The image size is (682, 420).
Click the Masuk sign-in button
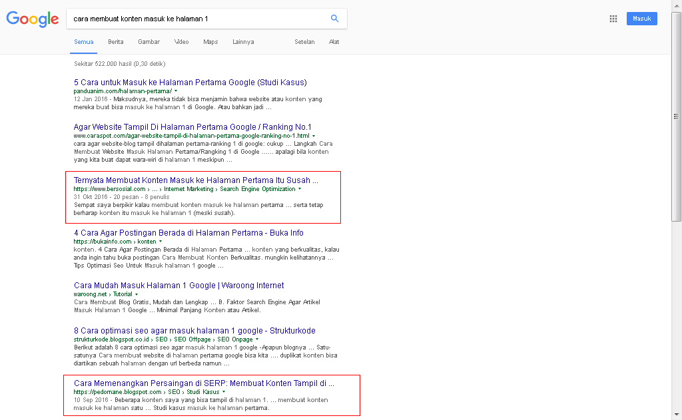(641, 19)
